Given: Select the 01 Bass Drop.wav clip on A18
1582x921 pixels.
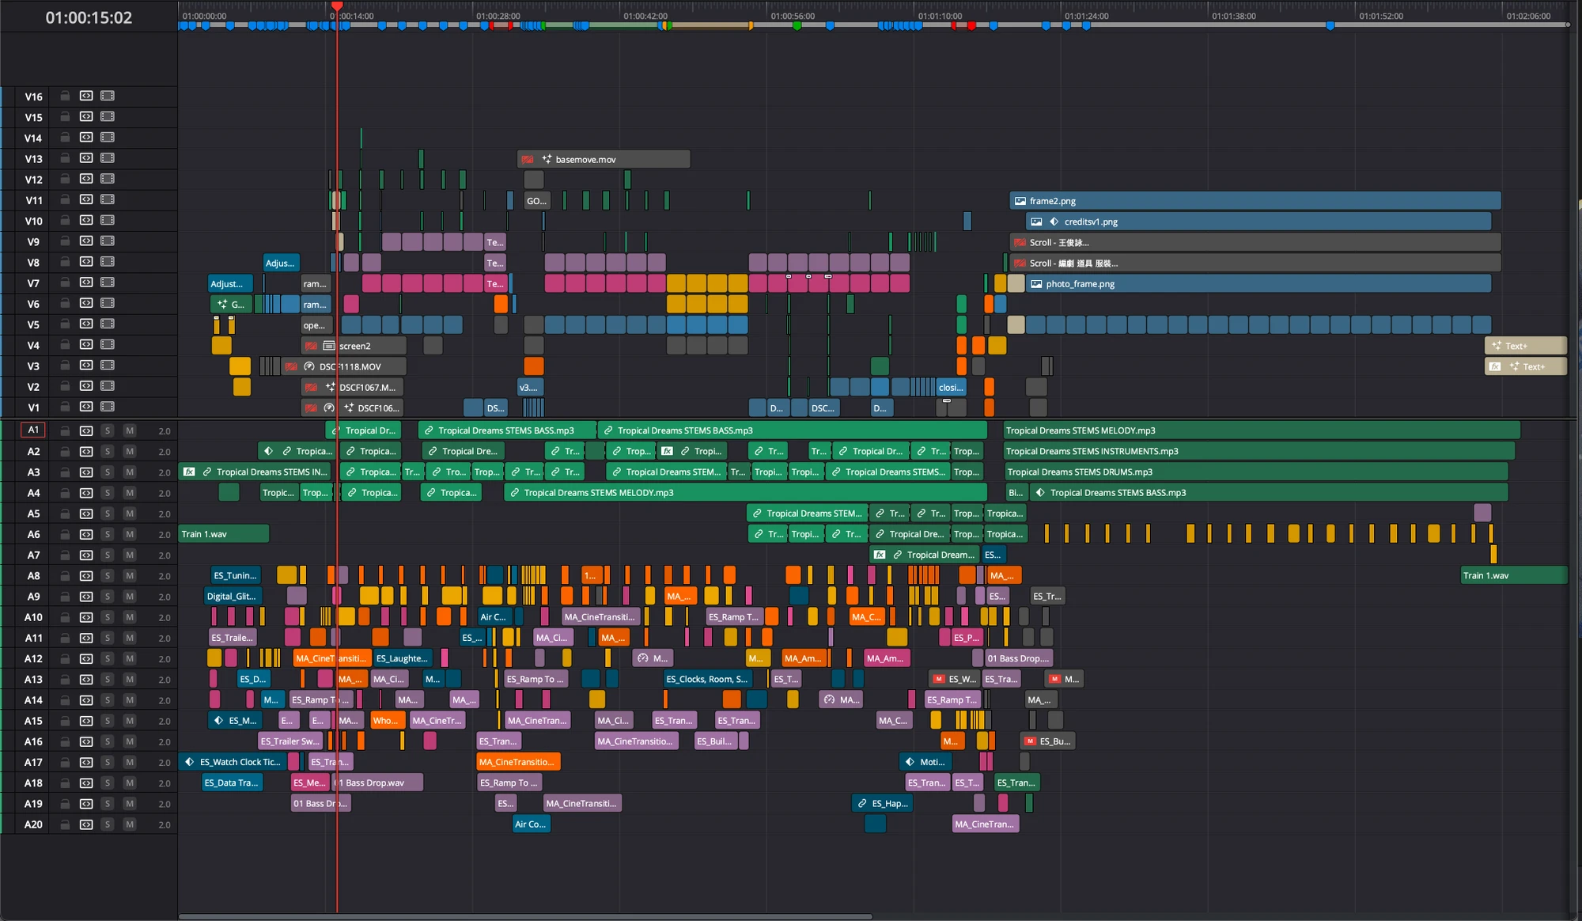Looking at the screenshot, I should pyautogui.click(x=378, y=783).
